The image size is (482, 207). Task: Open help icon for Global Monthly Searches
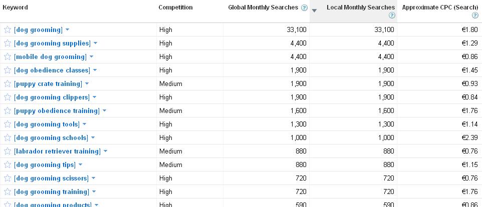click(304, 8)
